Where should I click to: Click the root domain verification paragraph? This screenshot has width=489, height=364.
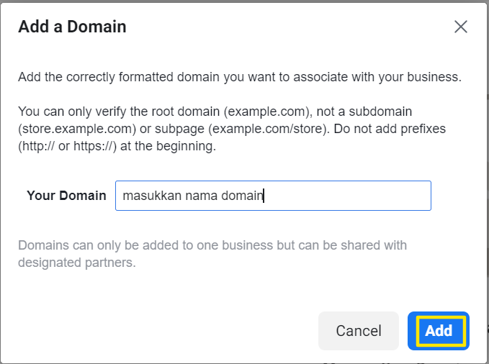tap(232, 129)
